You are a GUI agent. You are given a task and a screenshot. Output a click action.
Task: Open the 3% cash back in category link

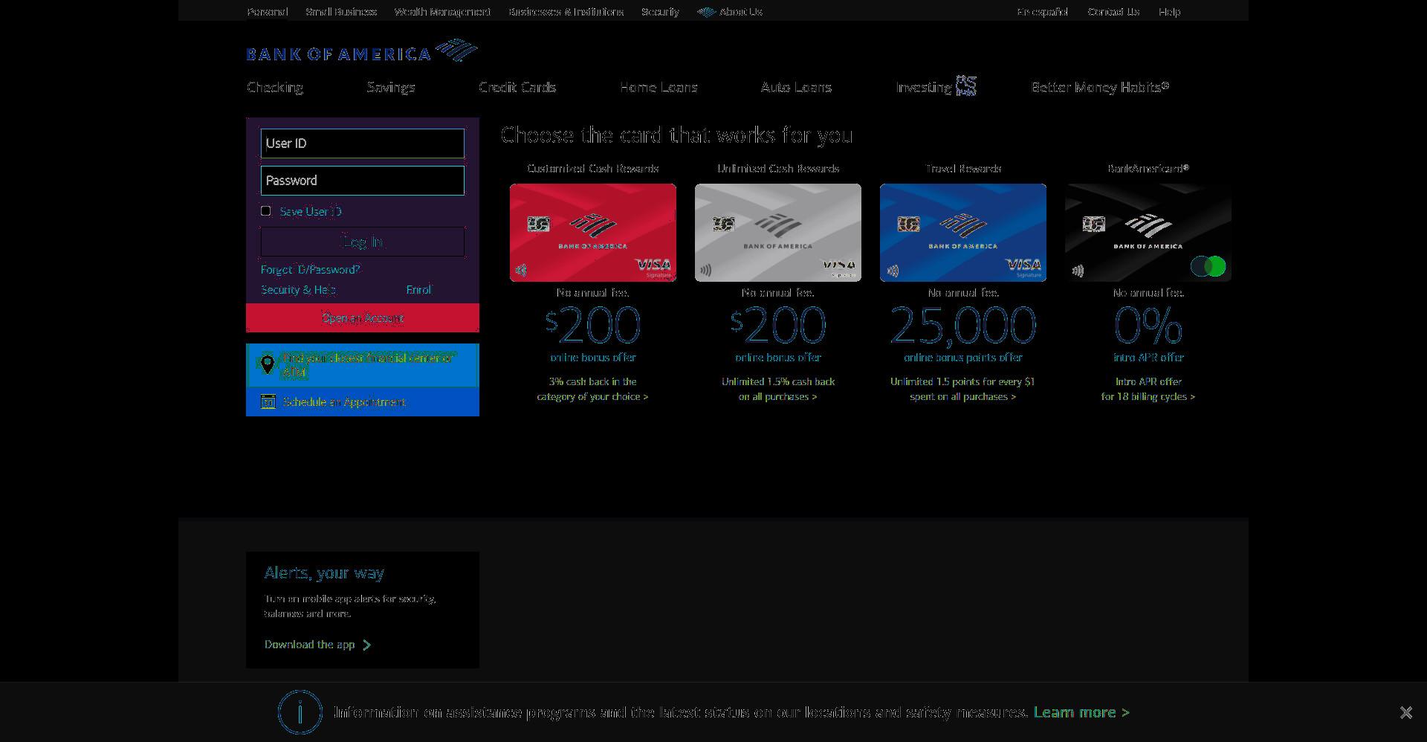[x=593, y=389]
